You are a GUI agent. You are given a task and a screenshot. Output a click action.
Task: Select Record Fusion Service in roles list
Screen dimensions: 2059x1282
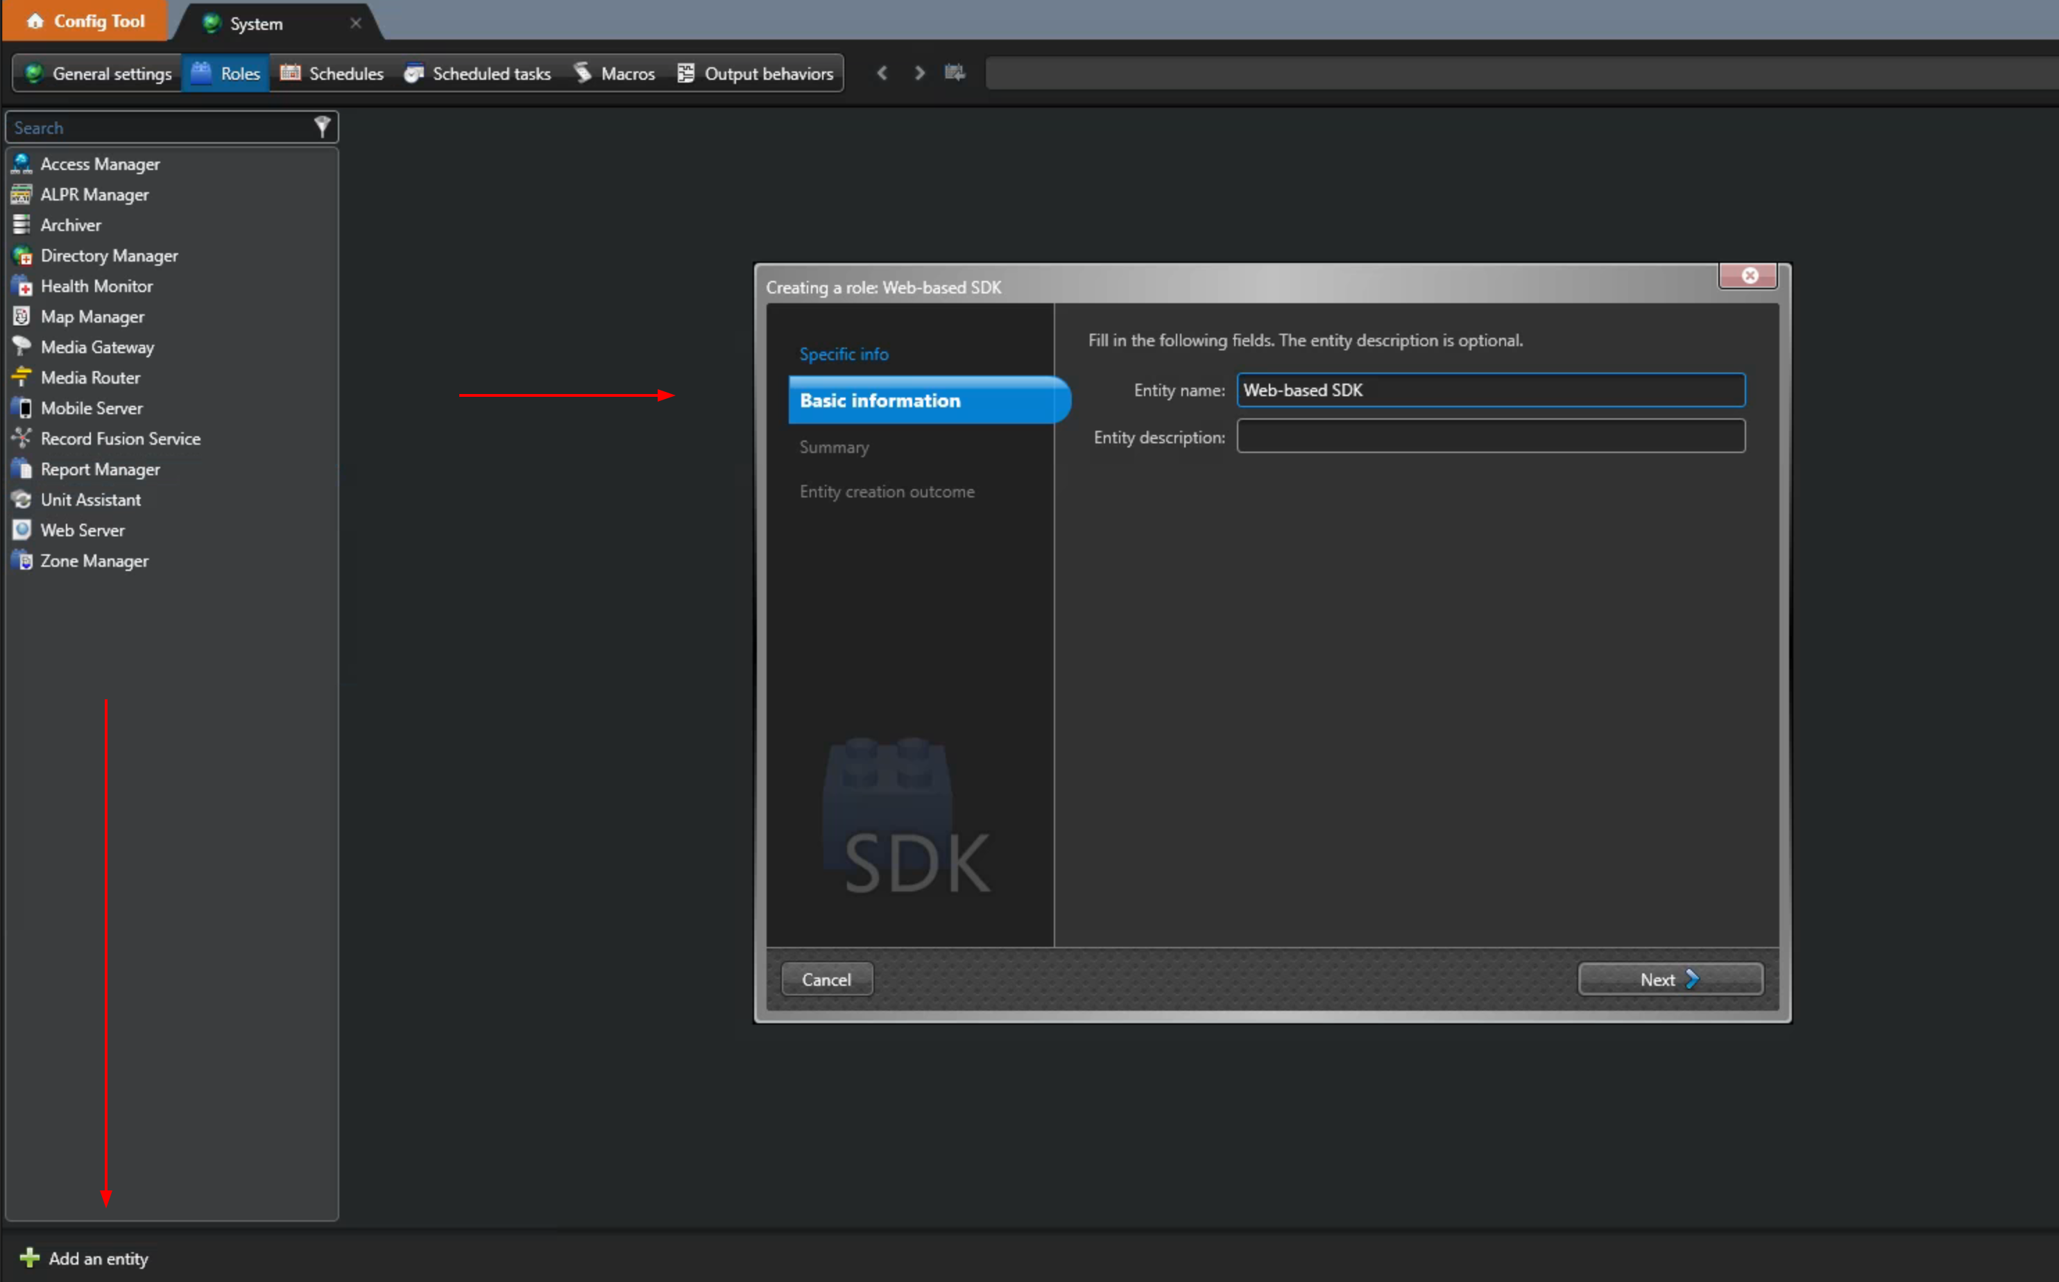173,438
